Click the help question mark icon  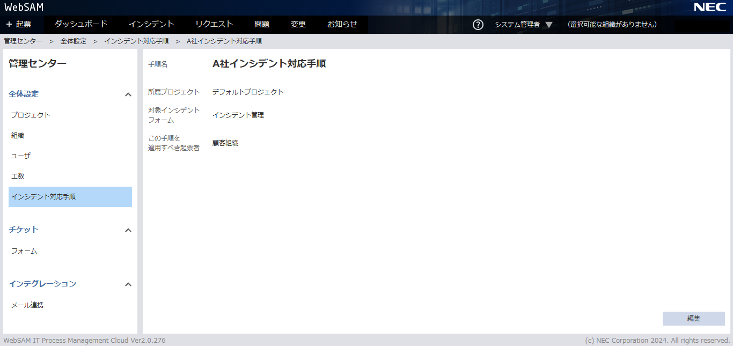click(x=478, y=25)
